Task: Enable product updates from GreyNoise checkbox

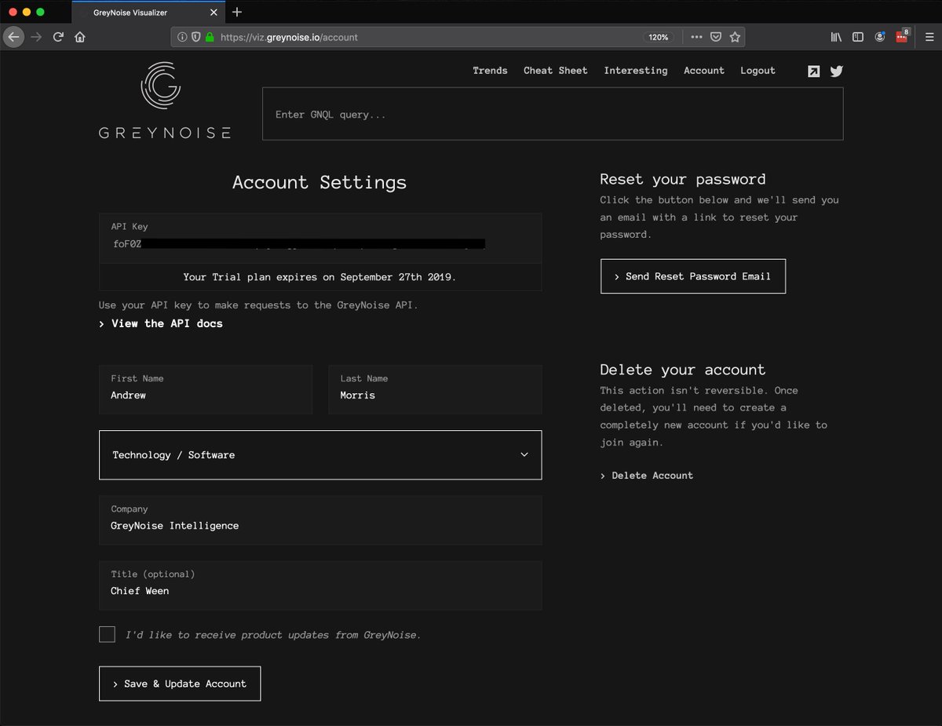Action: click(107, 634)
